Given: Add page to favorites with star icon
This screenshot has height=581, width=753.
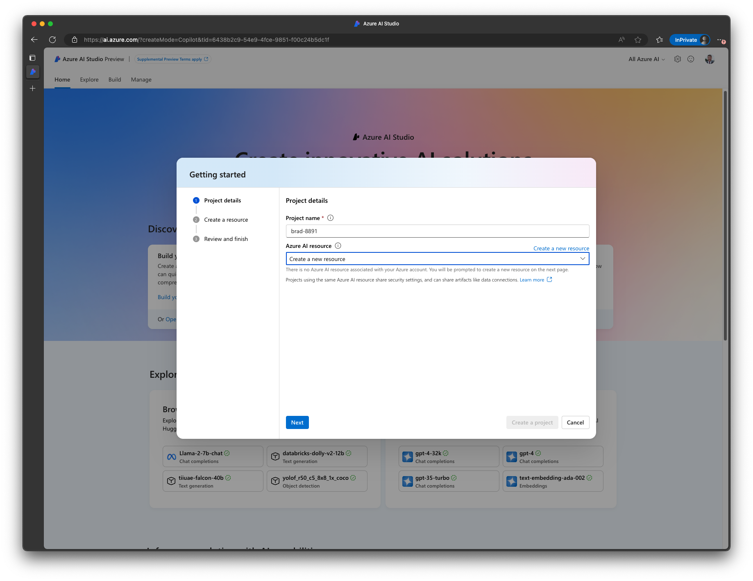Looking at the screenshot, I should 638,40.
